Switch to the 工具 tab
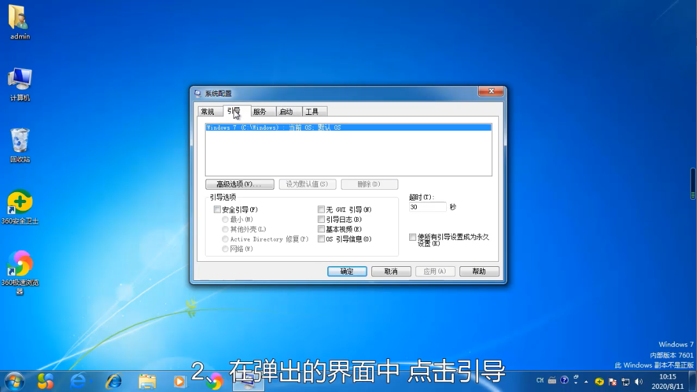 [x=315, y=112]
